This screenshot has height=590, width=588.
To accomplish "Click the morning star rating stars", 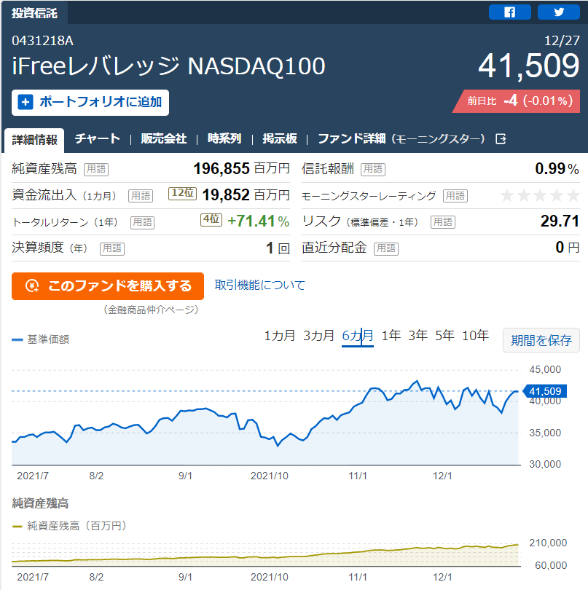I will tap(540, 196).
